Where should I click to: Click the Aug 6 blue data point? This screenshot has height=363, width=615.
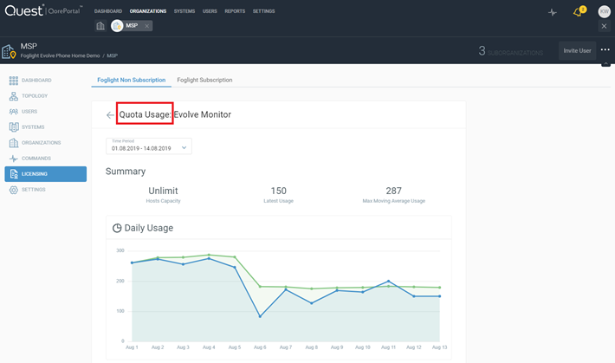(x=260, y=316)
